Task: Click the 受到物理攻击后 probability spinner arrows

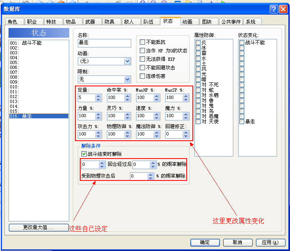Action: point(151,176)
